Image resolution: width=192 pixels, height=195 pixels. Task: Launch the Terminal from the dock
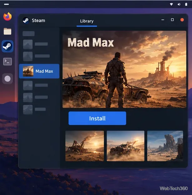(x=8, y=62)
